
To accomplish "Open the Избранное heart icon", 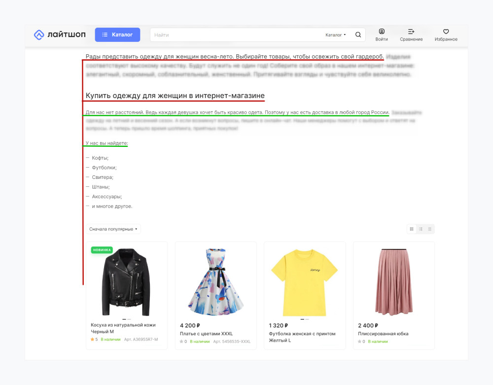I will point(446,32).
